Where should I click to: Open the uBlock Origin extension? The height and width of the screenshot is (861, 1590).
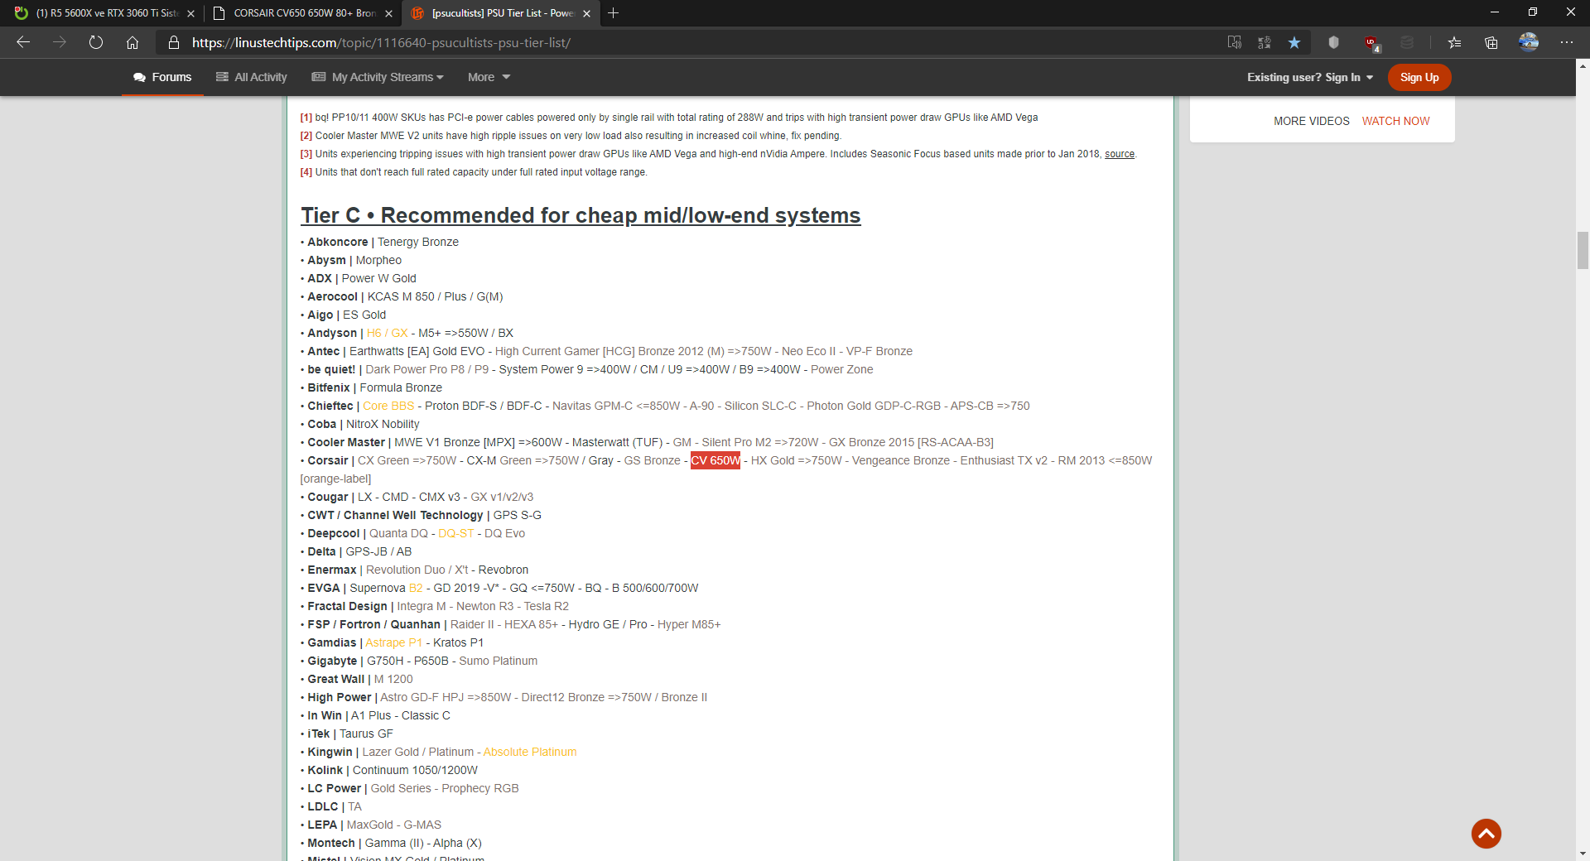[1371, 43]
